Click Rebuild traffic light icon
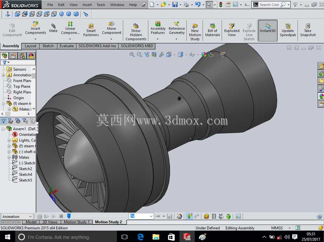Image resolution: width=324 pixels, height=242 pixels. [x=221, y=4]
